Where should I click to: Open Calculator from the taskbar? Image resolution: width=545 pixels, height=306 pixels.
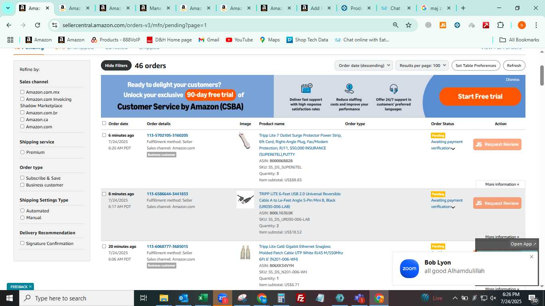[281, 298]
